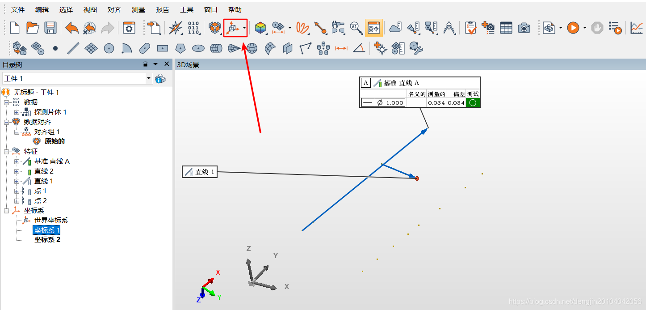Image resolution: width=646 pixels, height=310 pixels.
Task: Open the 文件 menu
Action: [18, 9]
